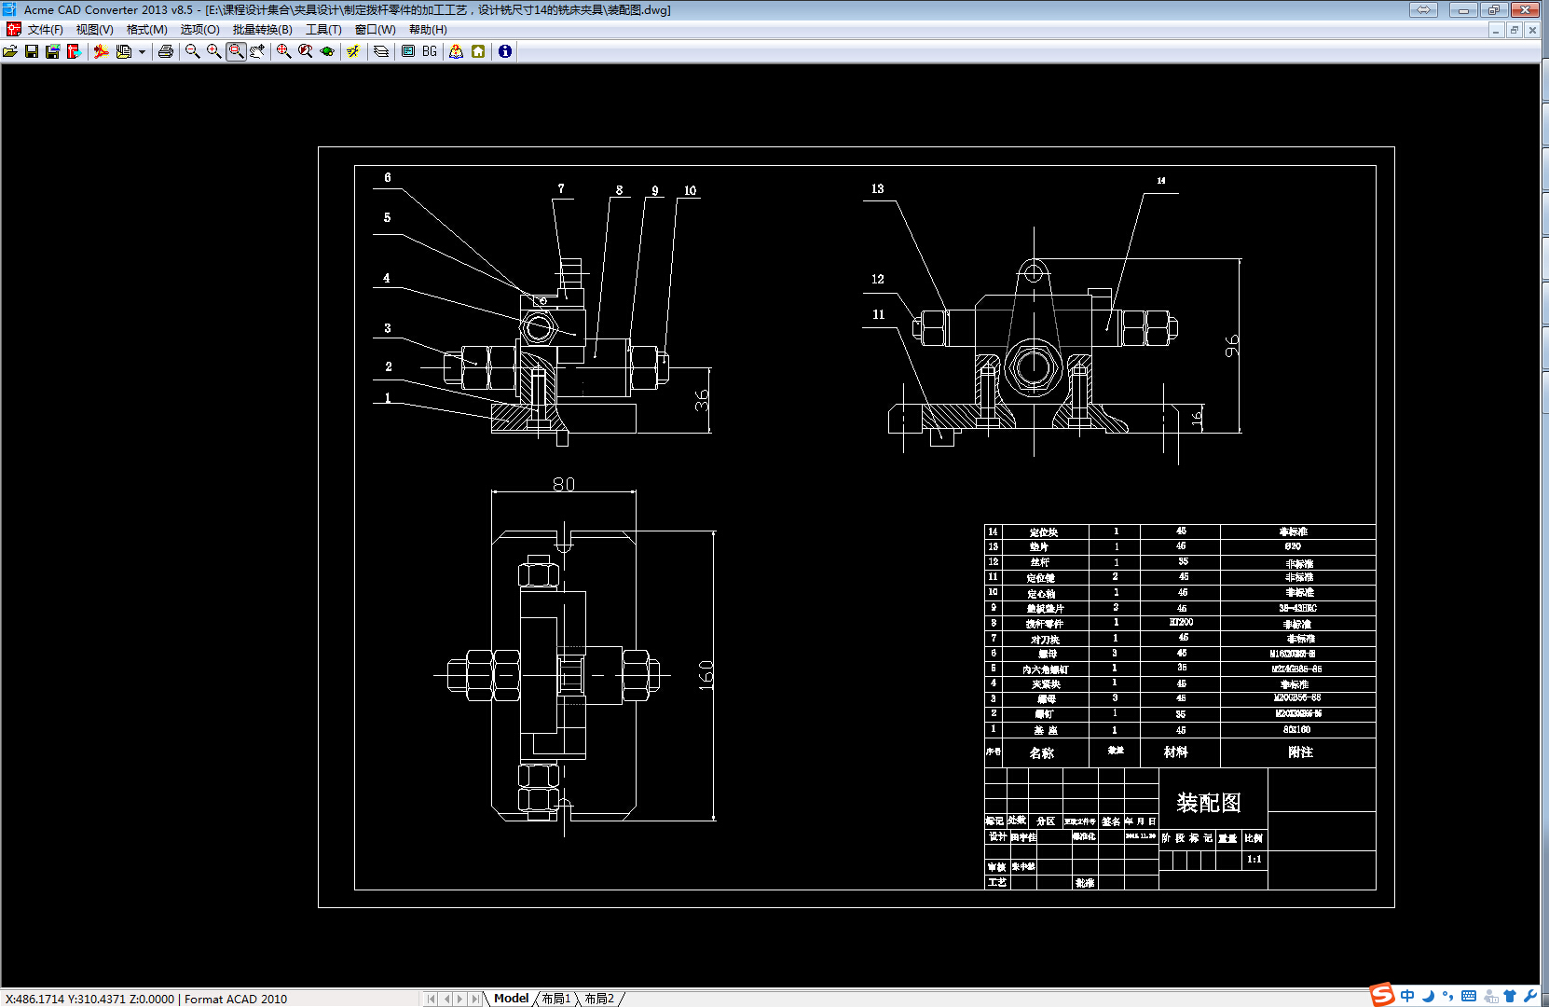Click the 装配图 title block text
This screenshot has width=1549, height=1007.
point(1209,803)
